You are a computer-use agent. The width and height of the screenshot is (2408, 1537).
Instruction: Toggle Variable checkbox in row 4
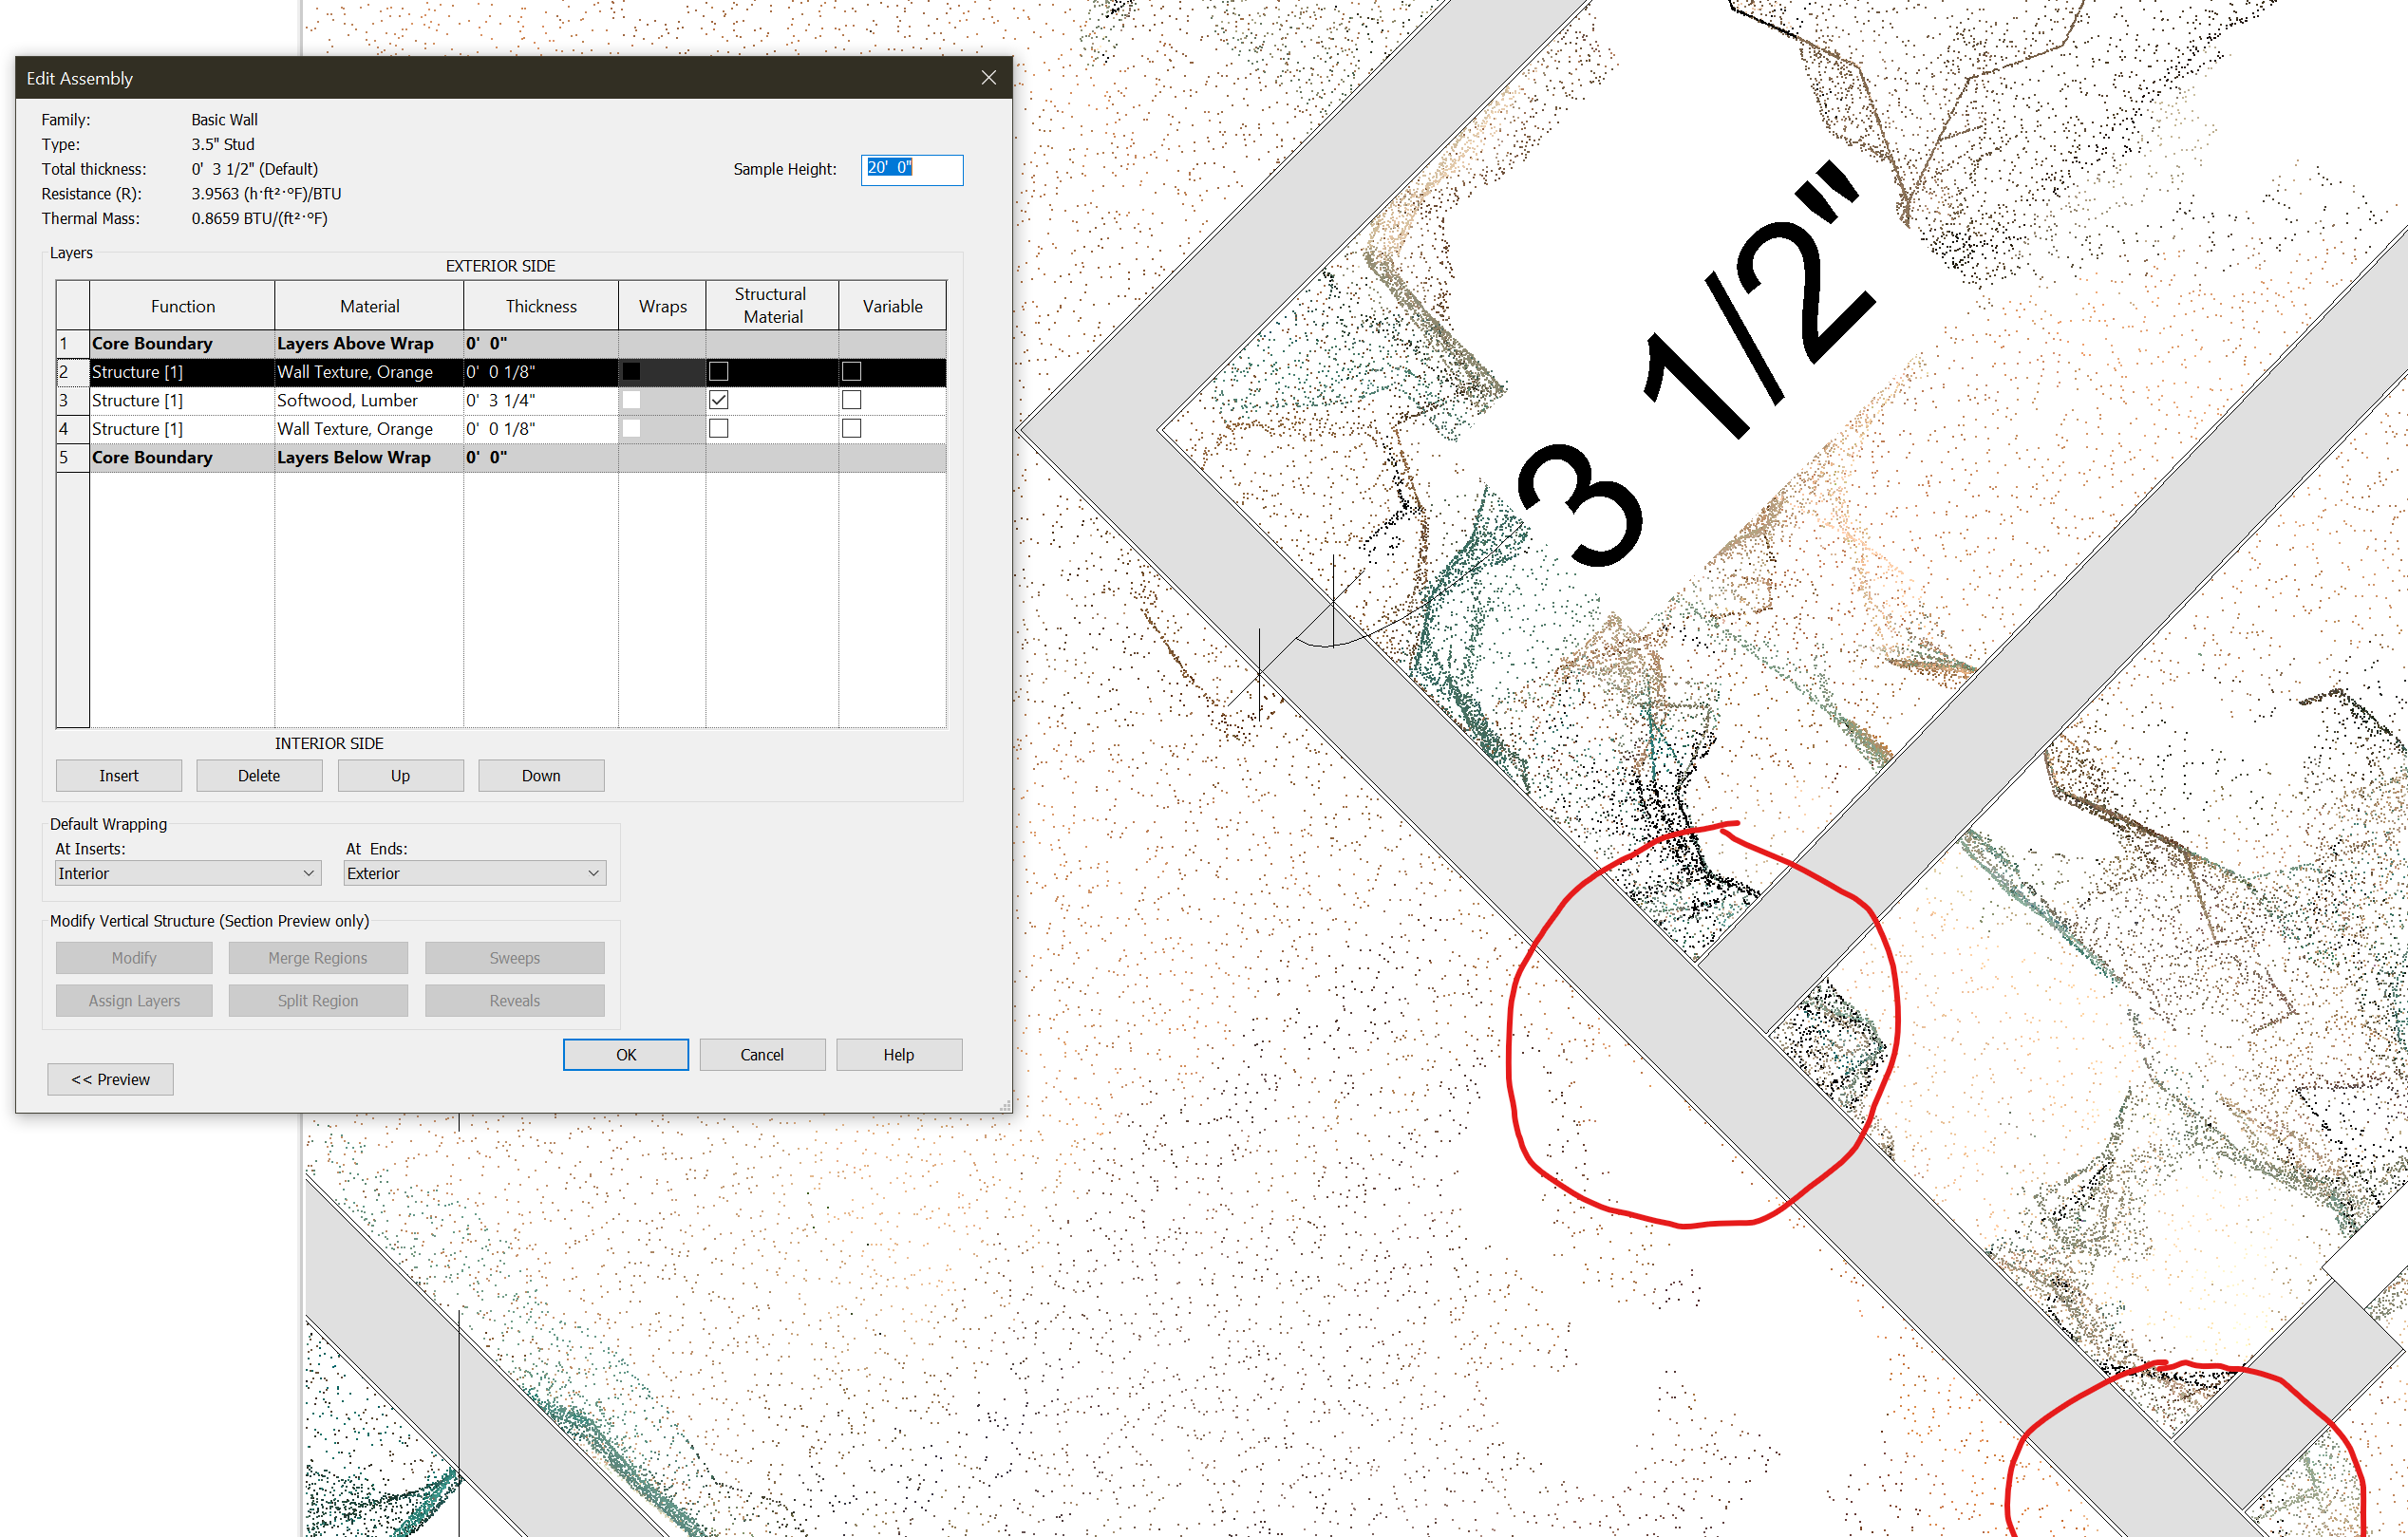pyautogui.click(x=851, y=428)
